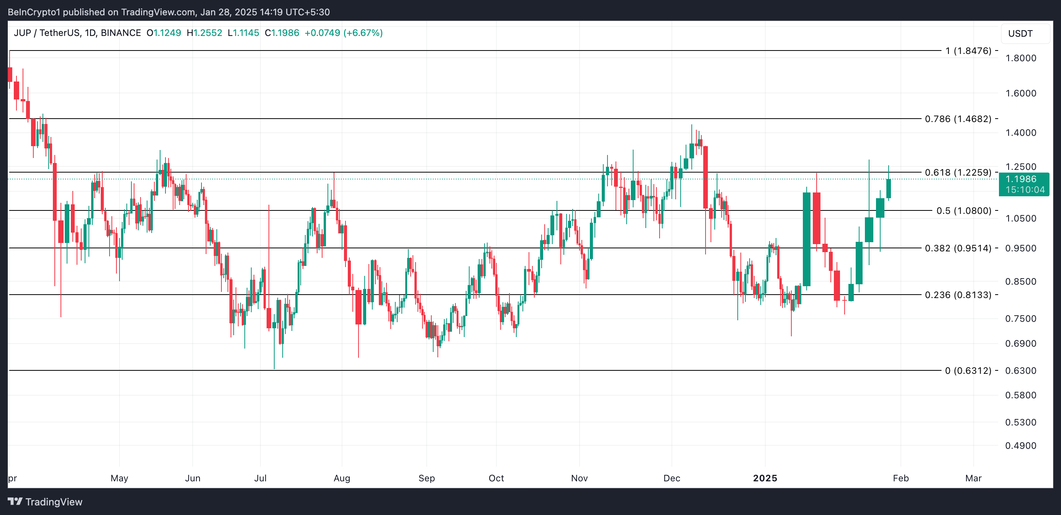1061x515 pixels.
Task: Click the 0.786 (1.4682) Fibonacci label
Action: click(x=958, y=119)
